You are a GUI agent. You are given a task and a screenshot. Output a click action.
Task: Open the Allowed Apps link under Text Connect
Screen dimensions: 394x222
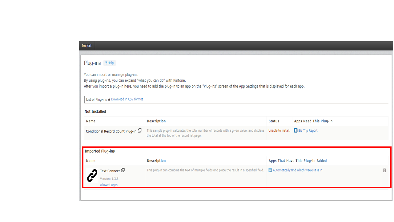point(108,184)
